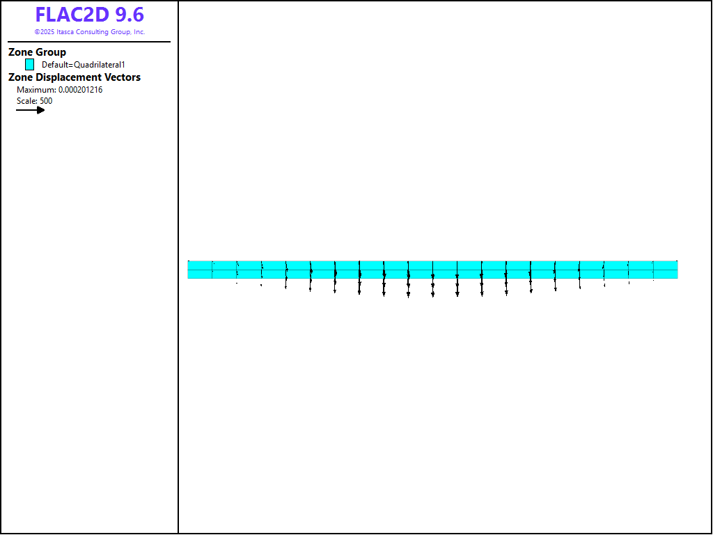Click the vector scale arrow icon in legend

[x=31, y=110]
